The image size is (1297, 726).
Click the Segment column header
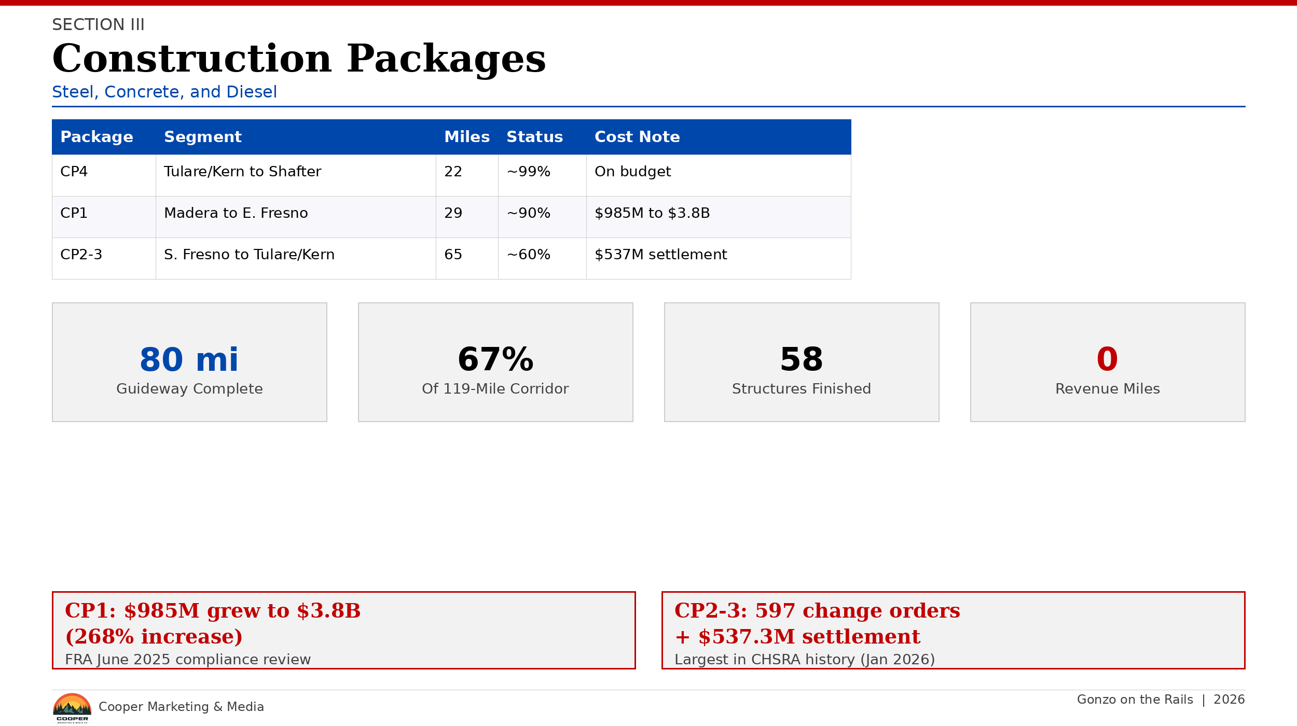(203, 137)
